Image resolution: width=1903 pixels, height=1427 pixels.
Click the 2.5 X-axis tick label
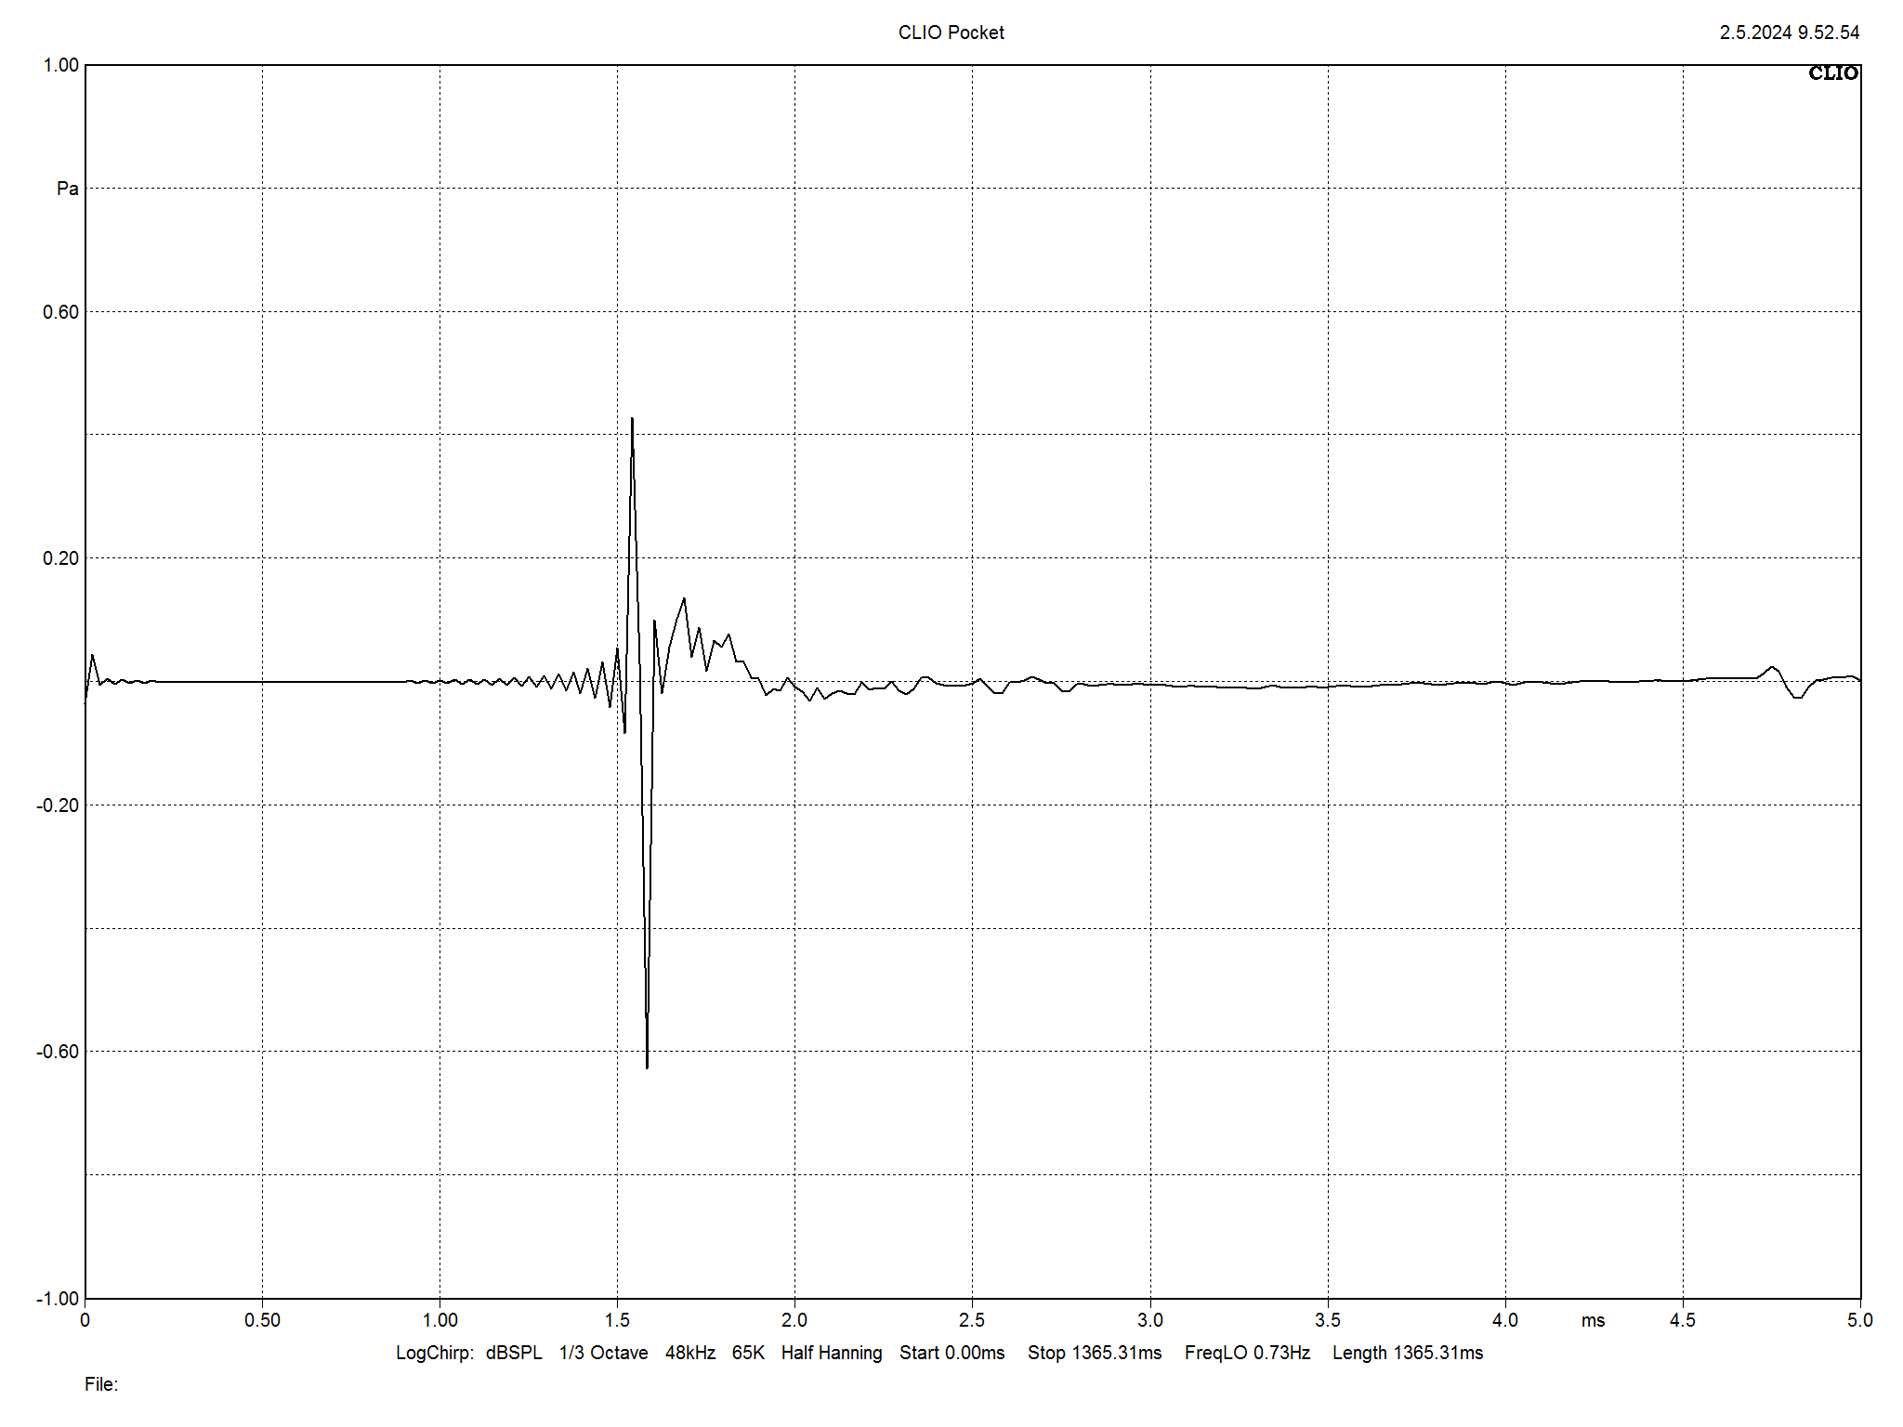coord(972,1320)
